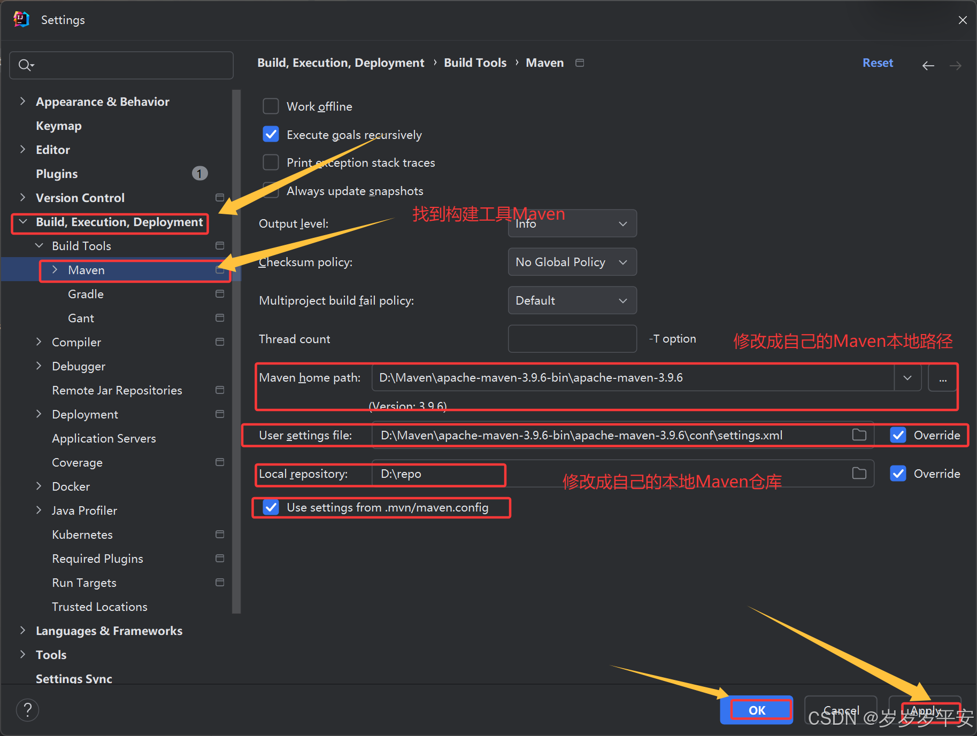Click project-level icon next to Deployment

pos(220,414)
